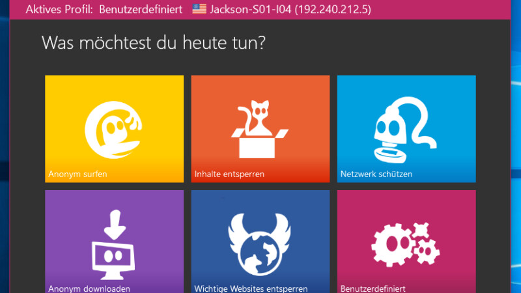Open the 'Benutzerdefiniert' tile label
The image size is (521, 293).
[x=373, y=288]
